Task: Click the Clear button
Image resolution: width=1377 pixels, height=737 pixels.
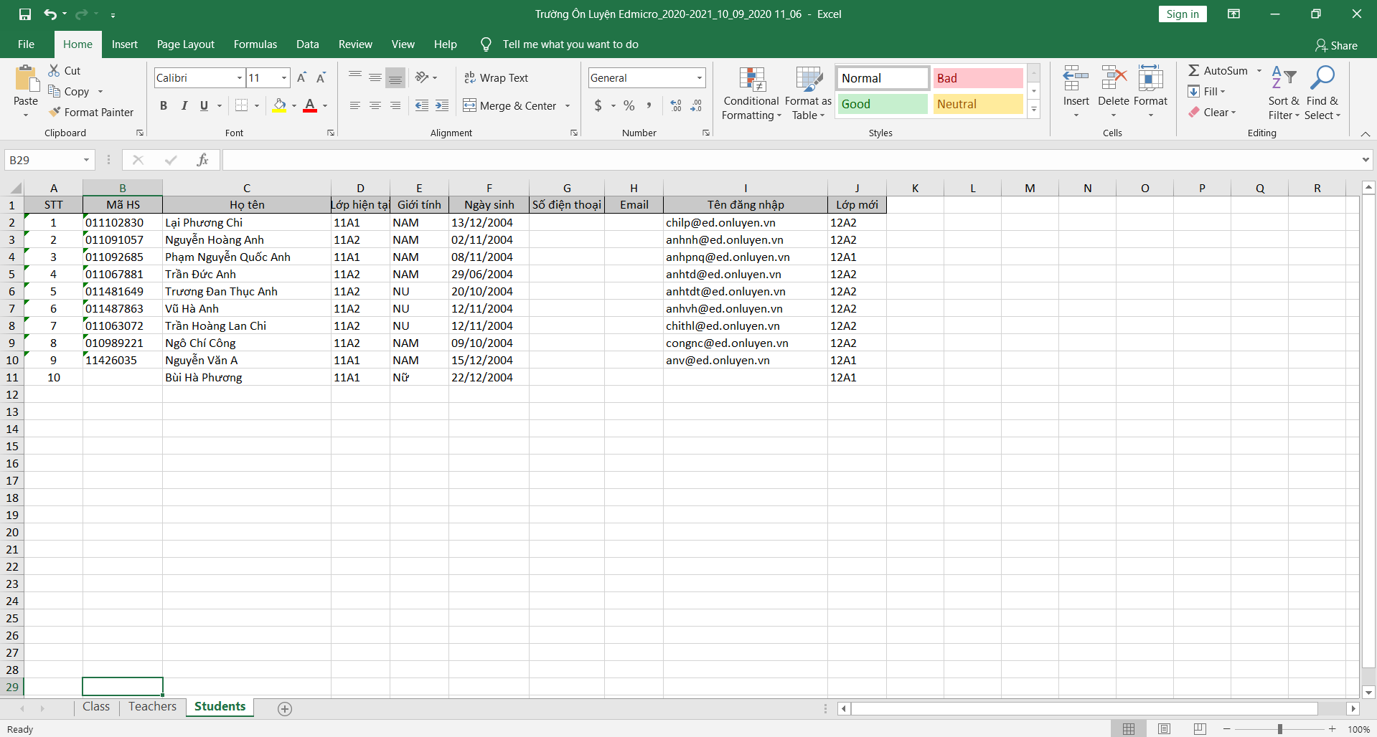Action: coord(1213,112)
